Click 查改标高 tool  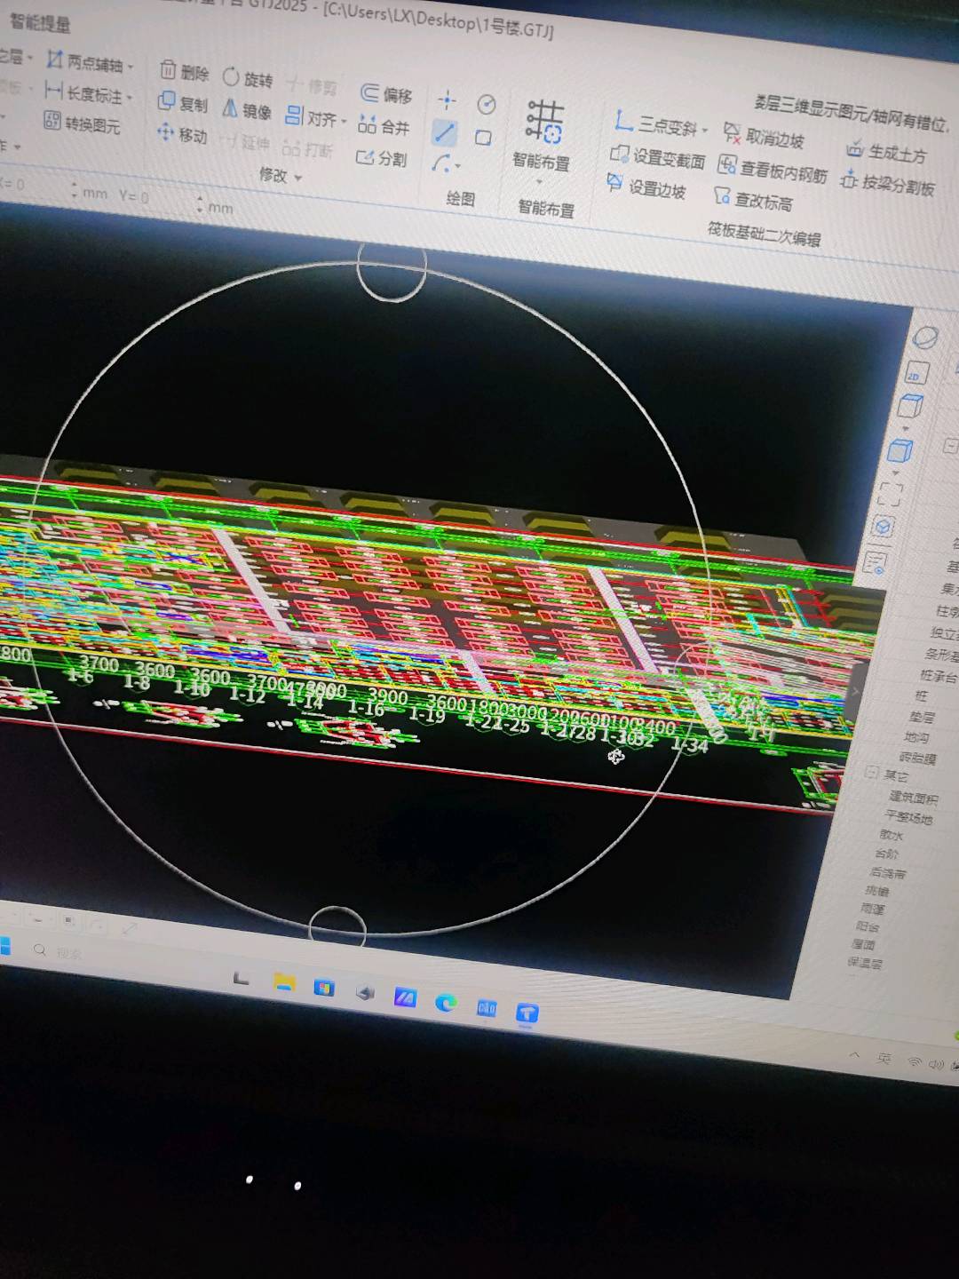[753, 201]
